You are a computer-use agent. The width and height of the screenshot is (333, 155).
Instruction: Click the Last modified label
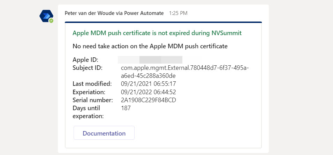92,84
